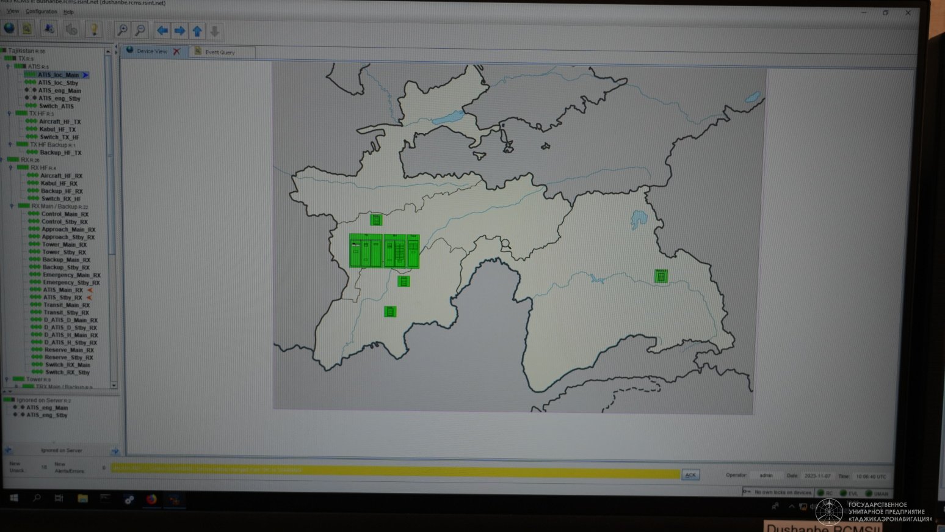Zoom out with the magnifier minus icon

tap(140, 30)
